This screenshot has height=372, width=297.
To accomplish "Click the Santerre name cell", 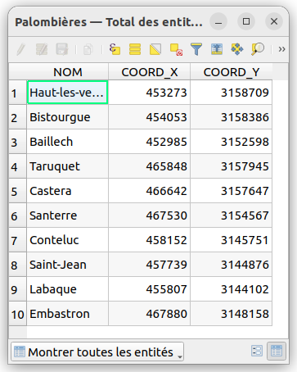I will (68, 215).
